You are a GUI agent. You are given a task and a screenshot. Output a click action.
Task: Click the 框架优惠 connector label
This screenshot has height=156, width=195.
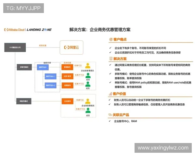43,45
